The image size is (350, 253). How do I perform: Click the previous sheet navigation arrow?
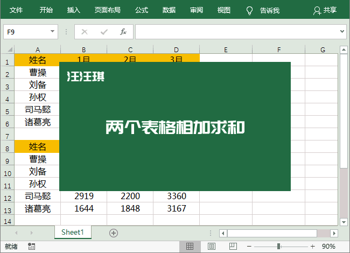pos(16,233)
